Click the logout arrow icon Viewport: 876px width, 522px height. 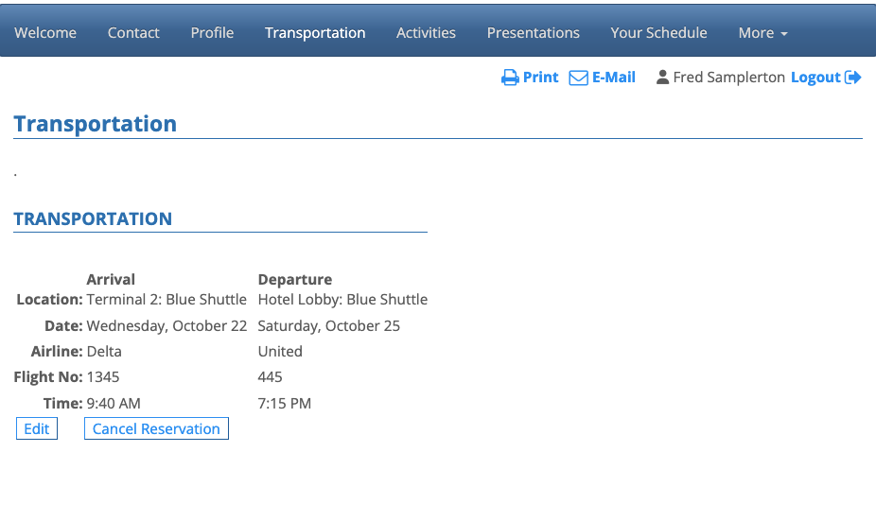point(853,78)
